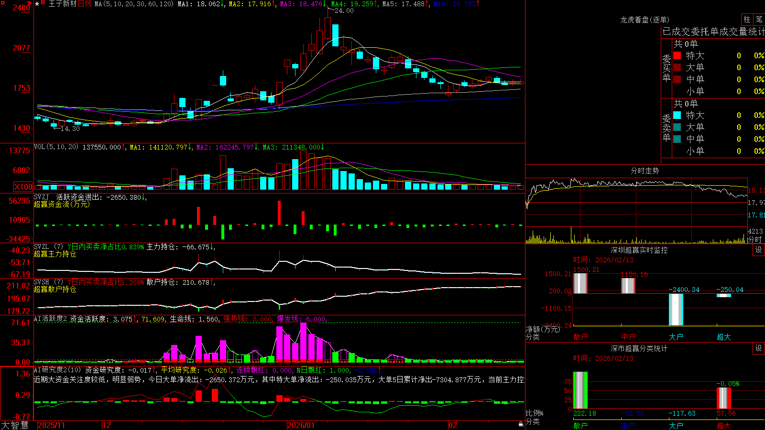This screenshot has height=430, width=765.
Task: Click 深市超赢分类统计 panel title
Action: (x=639, y=348)
